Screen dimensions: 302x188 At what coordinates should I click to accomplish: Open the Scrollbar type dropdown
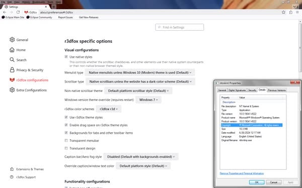(x=140, y=81)
